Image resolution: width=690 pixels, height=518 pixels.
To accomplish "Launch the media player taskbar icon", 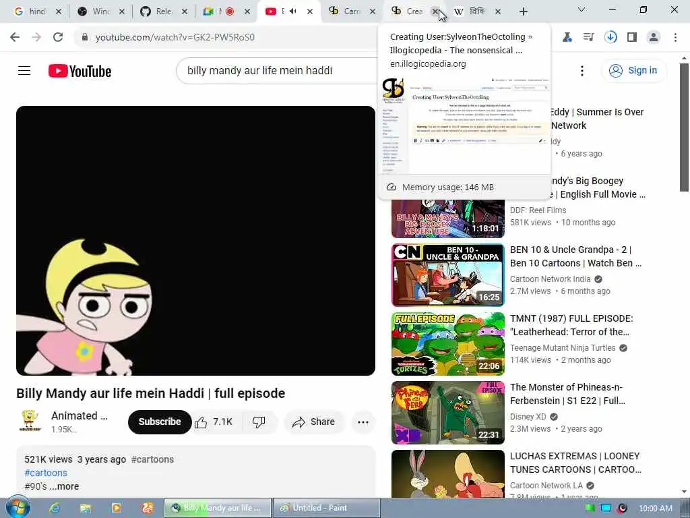I will click(116, 508).
